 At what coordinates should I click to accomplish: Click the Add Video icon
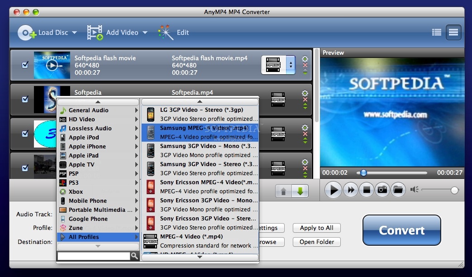94,32
